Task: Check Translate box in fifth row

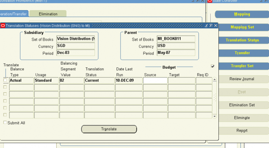Action: coord(5,108)
